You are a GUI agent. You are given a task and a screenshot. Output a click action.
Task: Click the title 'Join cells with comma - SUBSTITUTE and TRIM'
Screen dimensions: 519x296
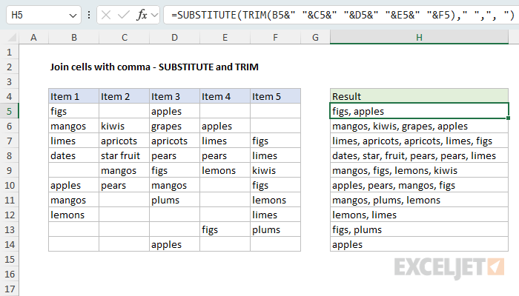pyautogui.click(x=154, y=67)
